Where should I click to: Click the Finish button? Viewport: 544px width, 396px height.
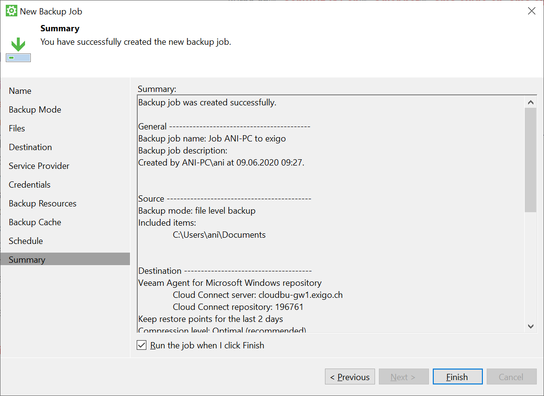click(458, 377)
